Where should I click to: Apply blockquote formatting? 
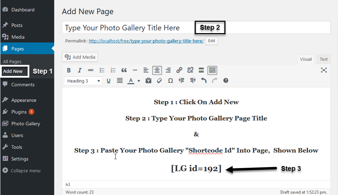(124, 70)
